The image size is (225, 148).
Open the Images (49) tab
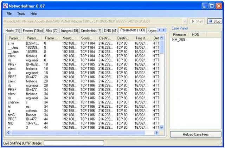tap(70, 31)
